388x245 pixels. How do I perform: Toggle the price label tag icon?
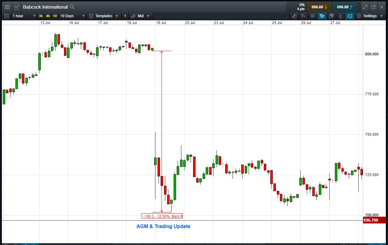[350, 16]
